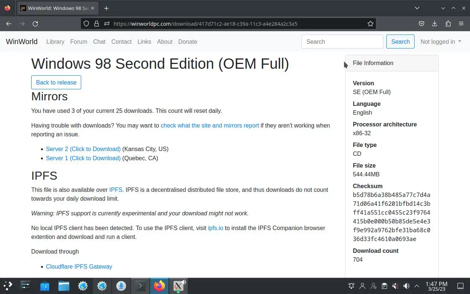Image resolution: width=470 pixels, height=294 pixels.
Task: Switch to the terminal window in taskbar
Action: pos(140,286)
